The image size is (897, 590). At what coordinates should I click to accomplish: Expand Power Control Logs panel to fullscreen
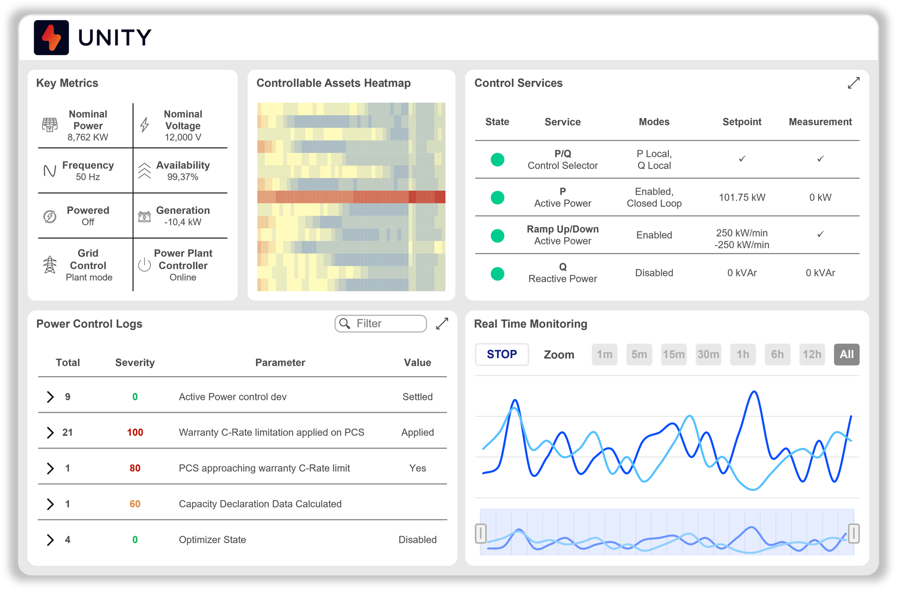442,323
